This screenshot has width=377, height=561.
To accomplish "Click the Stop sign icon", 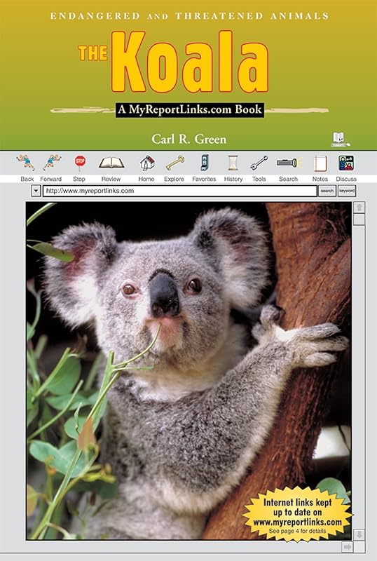I will [80, 163].
